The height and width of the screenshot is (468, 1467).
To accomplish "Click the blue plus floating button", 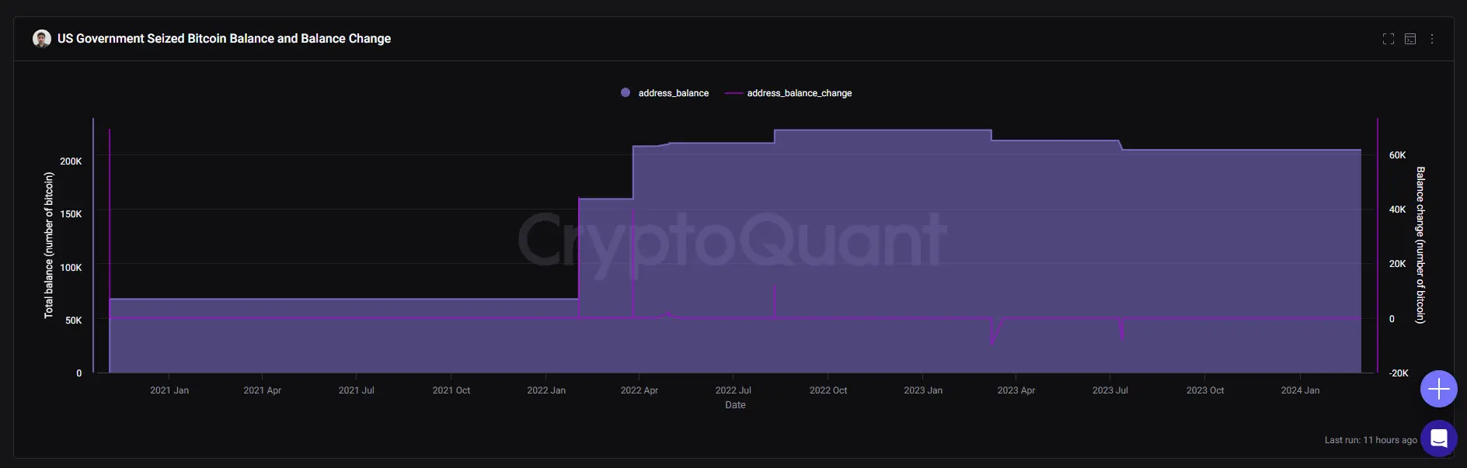I will pos(1438,389).
